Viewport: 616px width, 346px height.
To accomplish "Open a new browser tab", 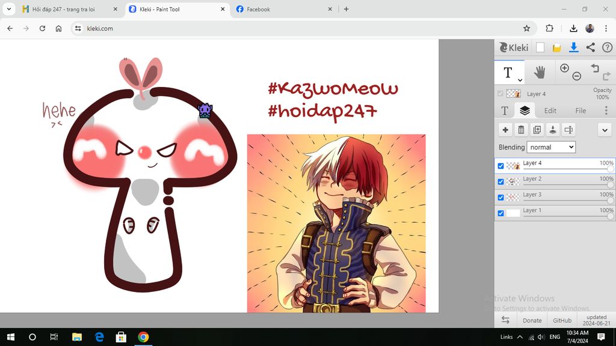I will 346,9.
